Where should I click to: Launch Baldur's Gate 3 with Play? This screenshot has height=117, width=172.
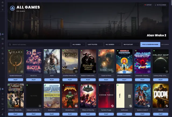[142, 114]
